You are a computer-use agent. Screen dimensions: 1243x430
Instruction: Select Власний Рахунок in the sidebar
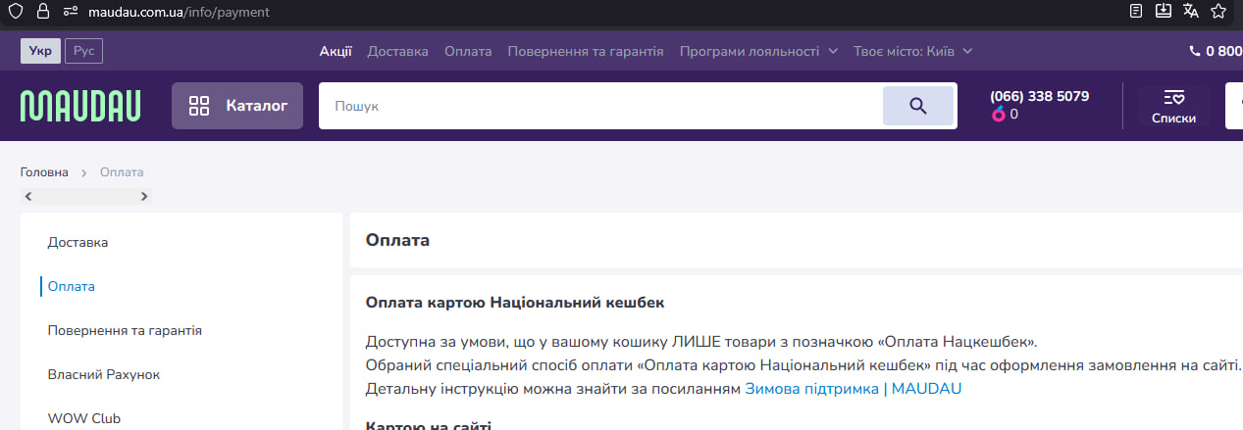(x=103, y=375)
